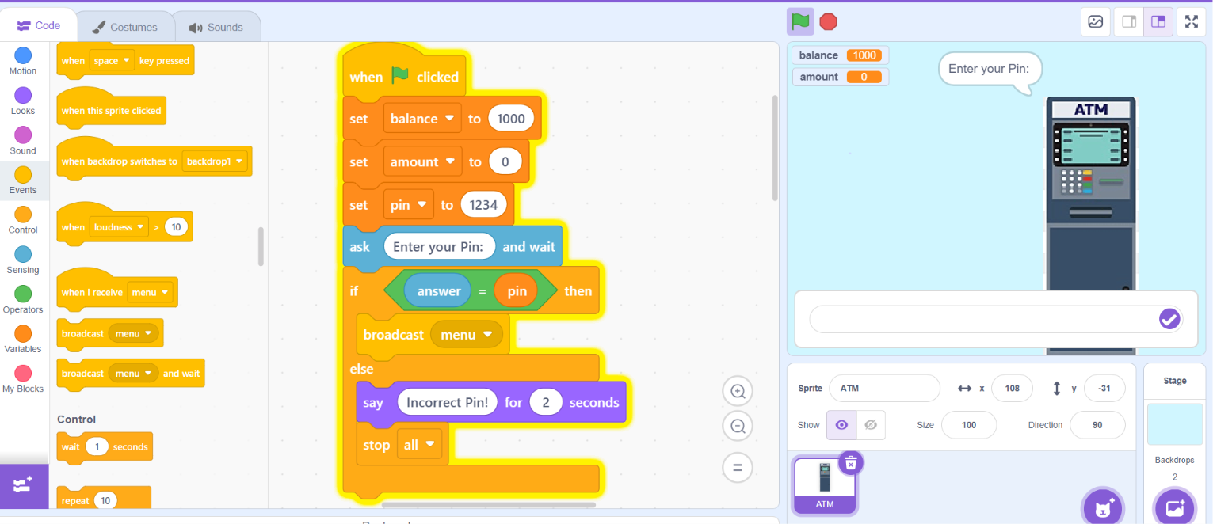This screenshot has height=524, width=1213.
Task: Open the Add Extension button at bottom left
Action: coord(24,485)
